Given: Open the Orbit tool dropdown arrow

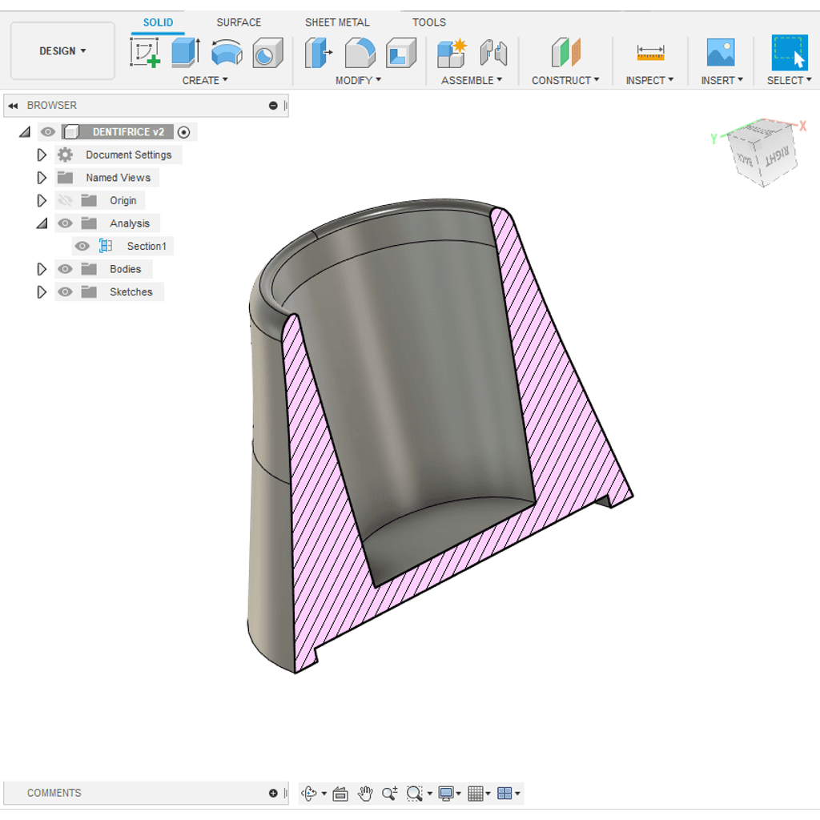Looking at the screenshot, I should pos(324,794).
